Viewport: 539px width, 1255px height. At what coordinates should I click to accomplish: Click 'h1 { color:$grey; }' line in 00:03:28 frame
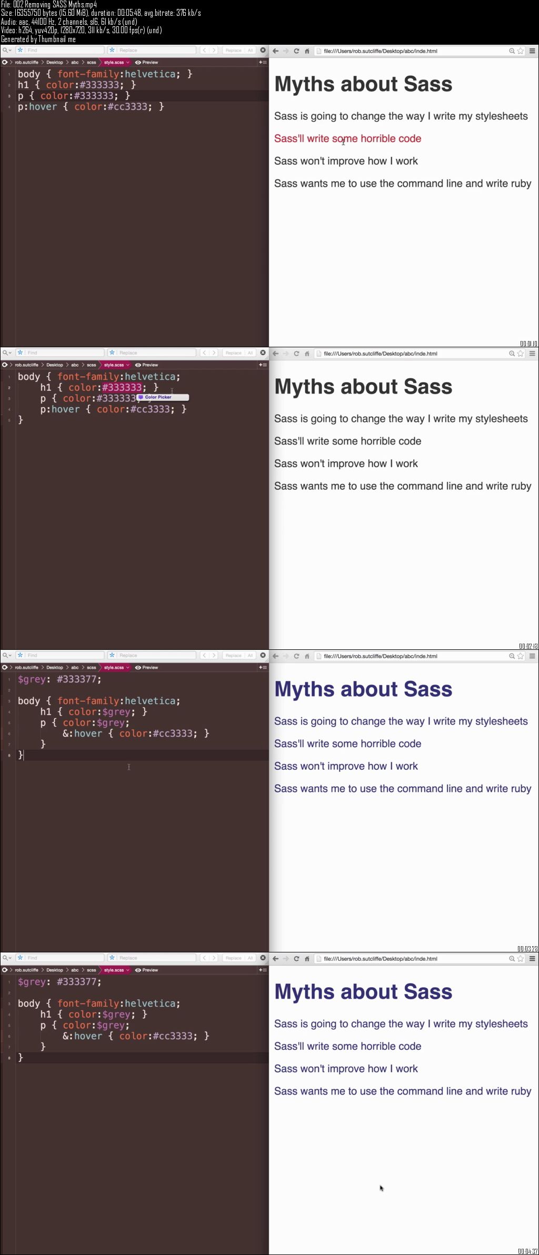pyautogui.click(x=94, y=711)
